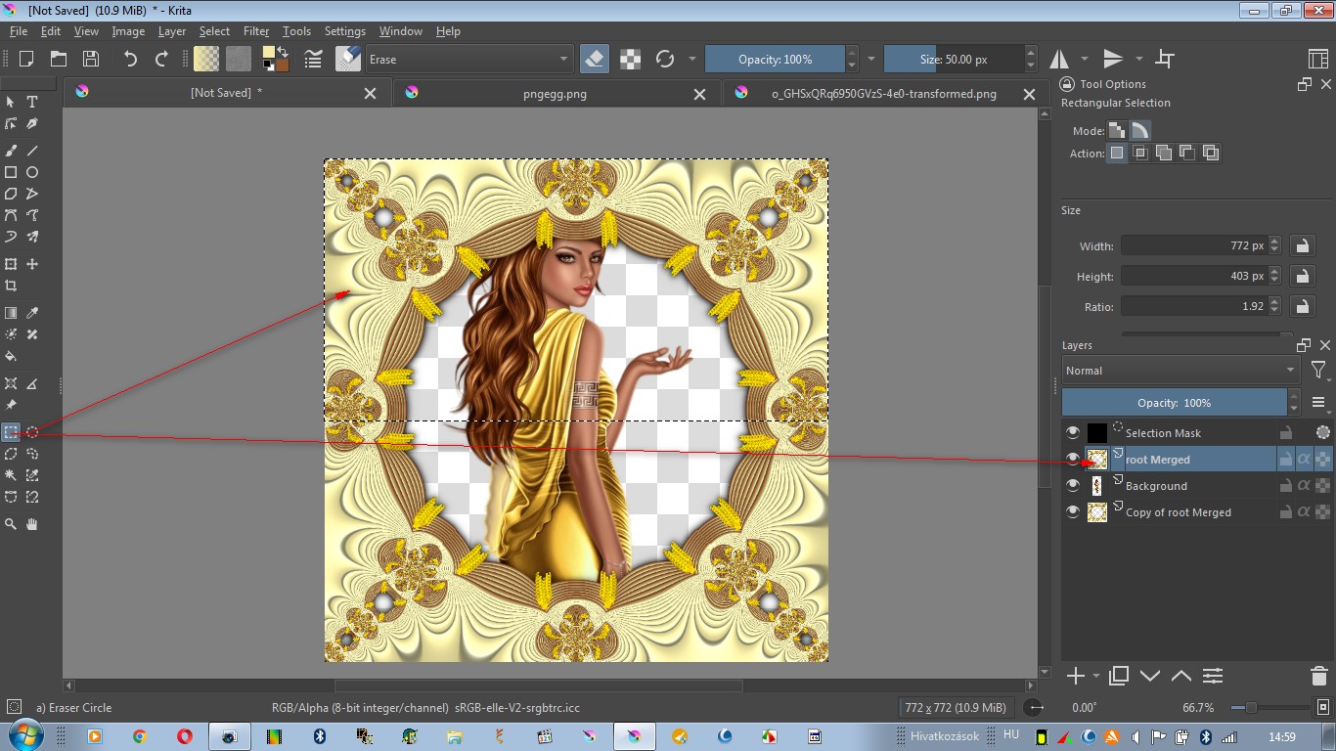
Task: Toggle eraser mode
Action: (x=595, y=59)
